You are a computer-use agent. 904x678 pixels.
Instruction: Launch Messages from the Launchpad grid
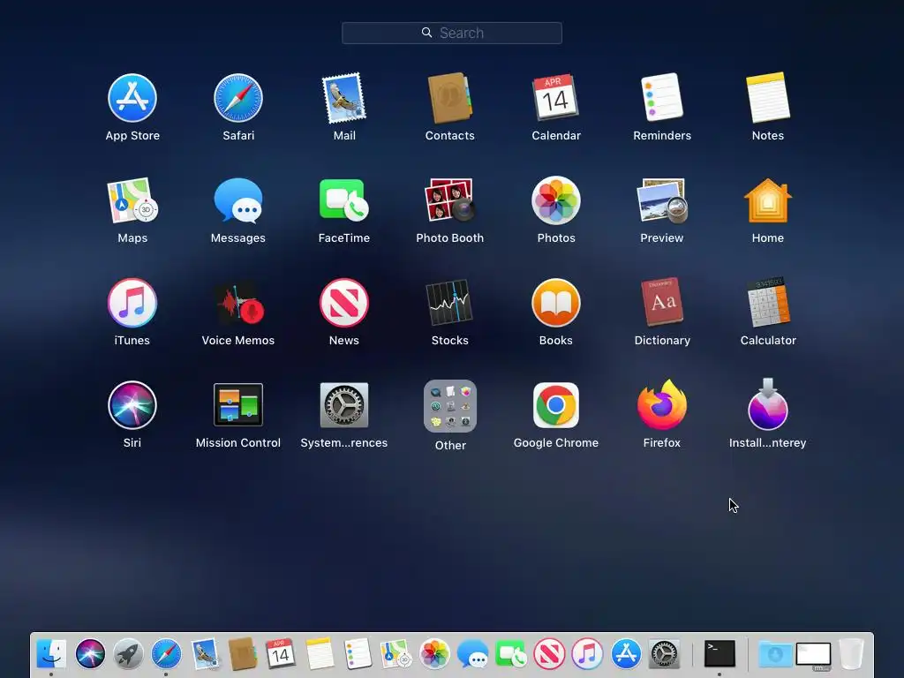238,200
